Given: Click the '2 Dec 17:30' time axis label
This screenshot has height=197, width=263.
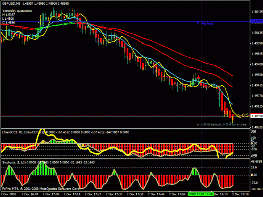Looking at the screenshot, I should (x=114, y=194).
